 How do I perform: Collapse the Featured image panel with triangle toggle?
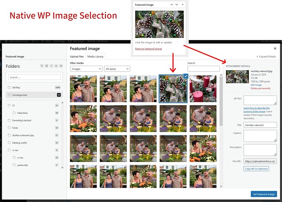point(183,4)
